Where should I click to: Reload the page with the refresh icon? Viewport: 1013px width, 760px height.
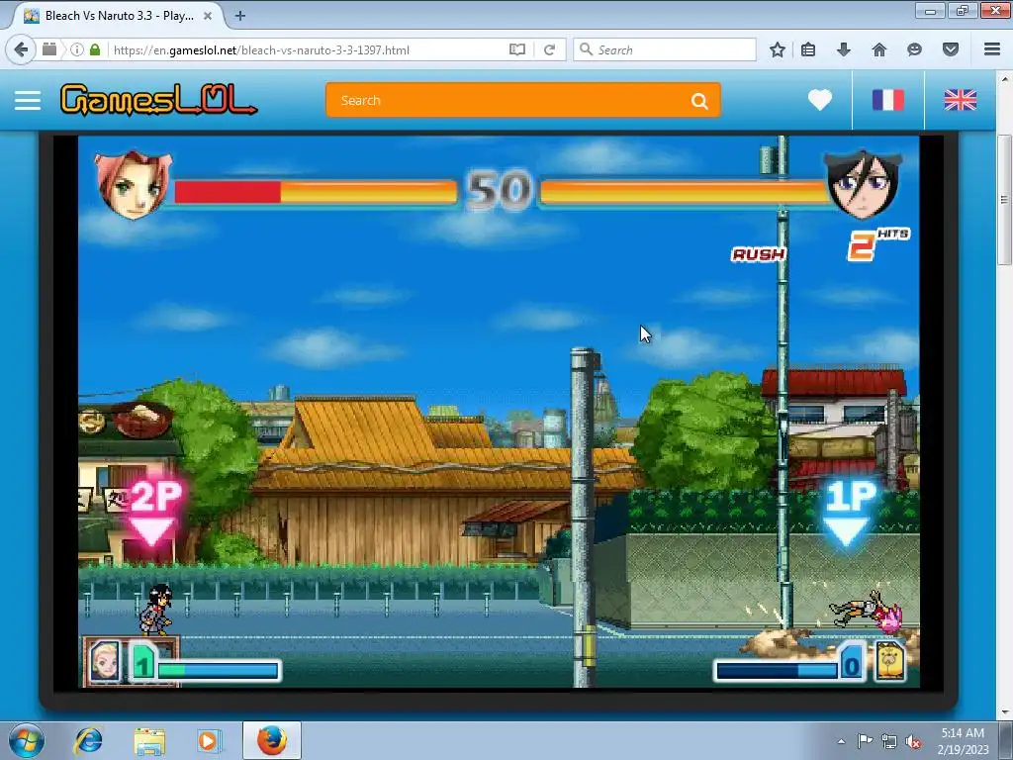tap(550, 49)
